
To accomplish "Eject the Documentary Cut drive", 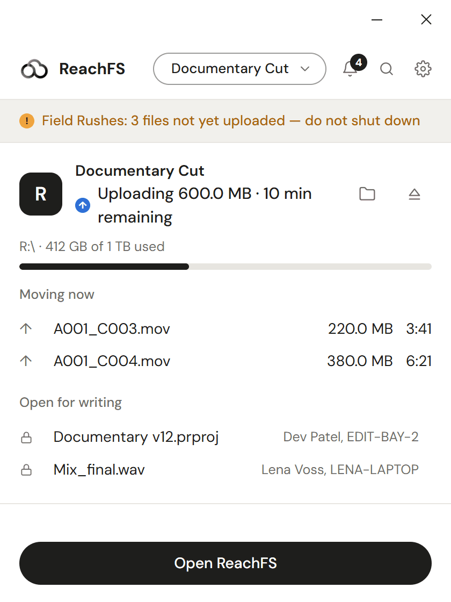I will coord(414,194).
